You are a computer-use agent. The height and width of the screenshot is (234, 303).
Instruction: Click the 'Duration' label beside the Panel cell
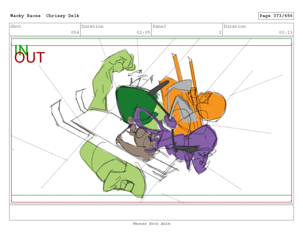(235, 26)
